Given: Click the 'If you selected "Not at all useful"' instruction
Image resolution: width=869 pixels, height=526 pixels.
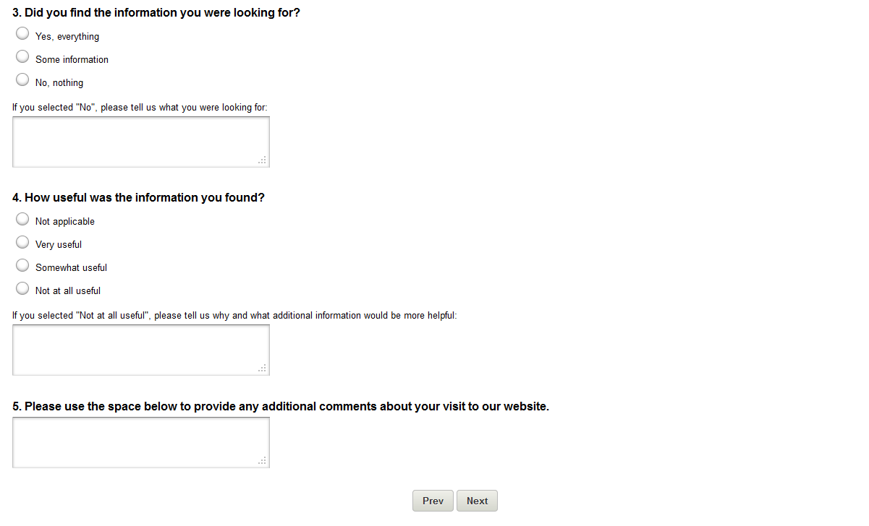Looking at the screenshot, I should click(234, 315).
